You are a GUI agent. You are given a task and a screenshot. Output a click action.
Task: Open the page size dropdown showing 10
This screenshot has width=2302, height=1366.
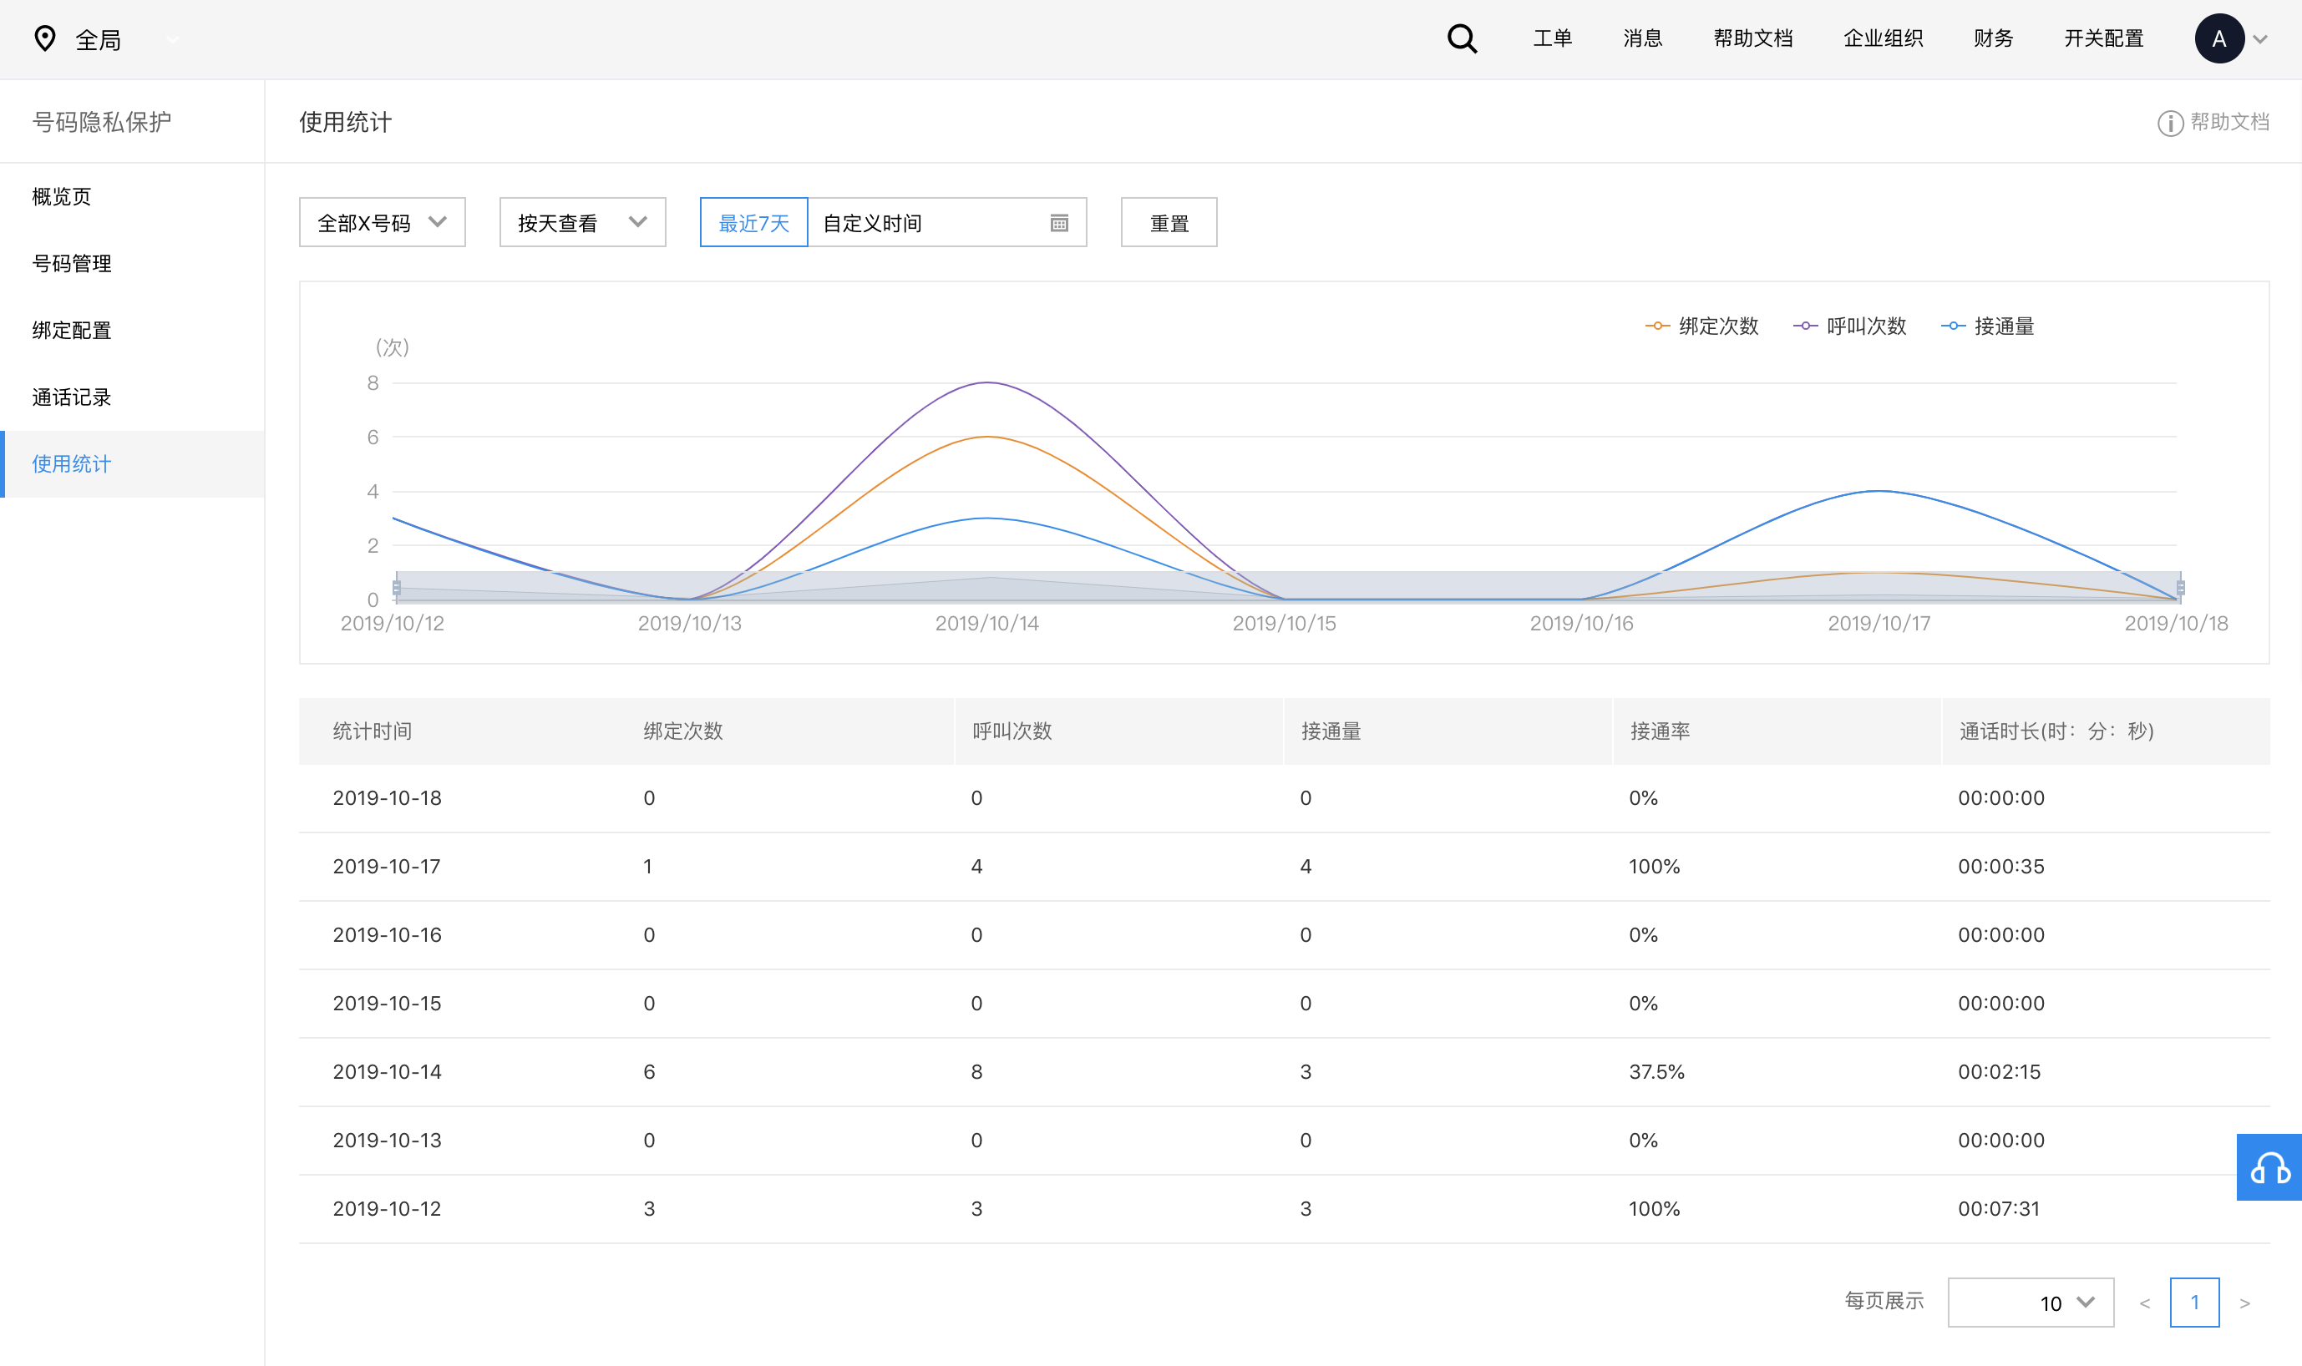2030,1303
